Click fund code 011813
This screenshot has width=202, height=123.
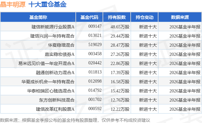(95, 72)
